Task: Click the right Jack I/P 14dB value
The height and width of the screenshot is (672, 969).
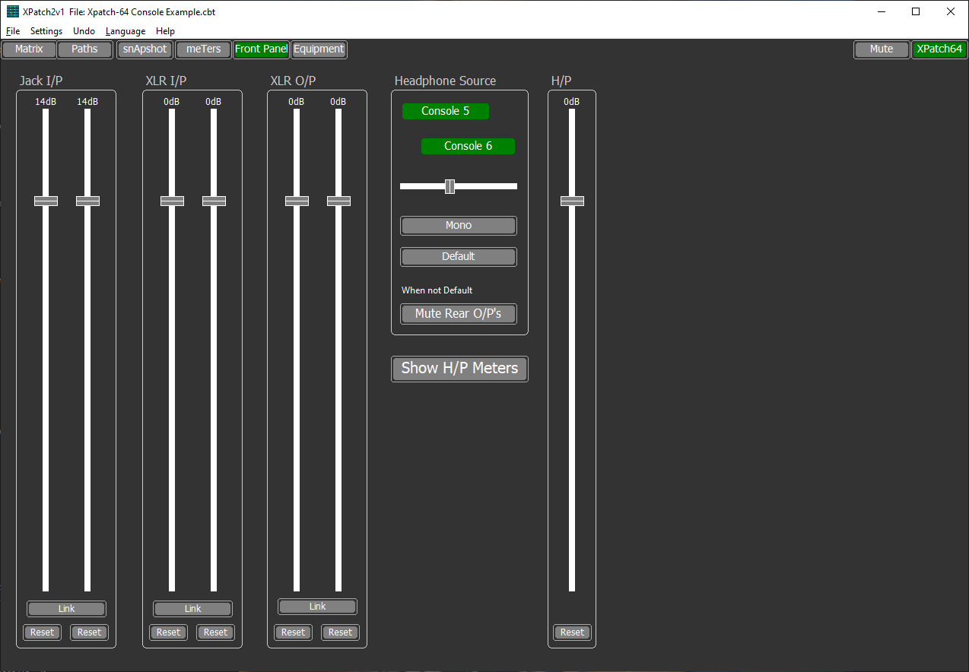Action: [x=87, y=102]
